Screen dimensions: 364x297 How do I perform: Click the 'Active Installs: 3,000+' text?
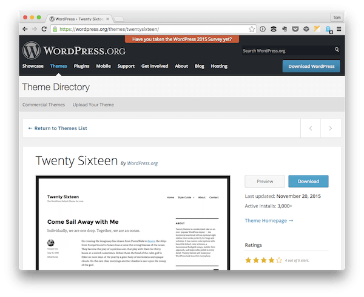point(268,206)
